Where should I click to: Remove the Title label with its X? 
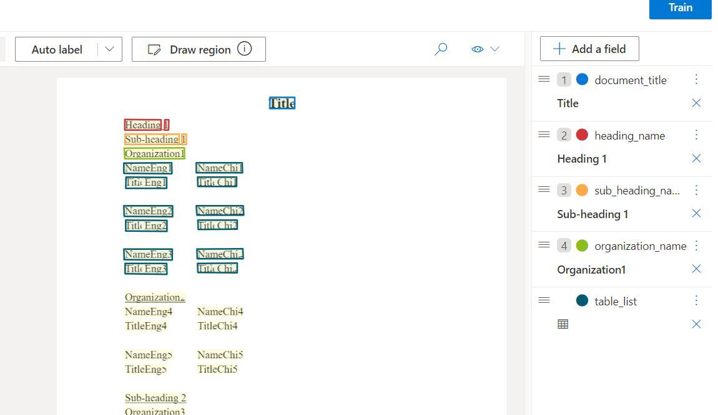tap(696, 103)
